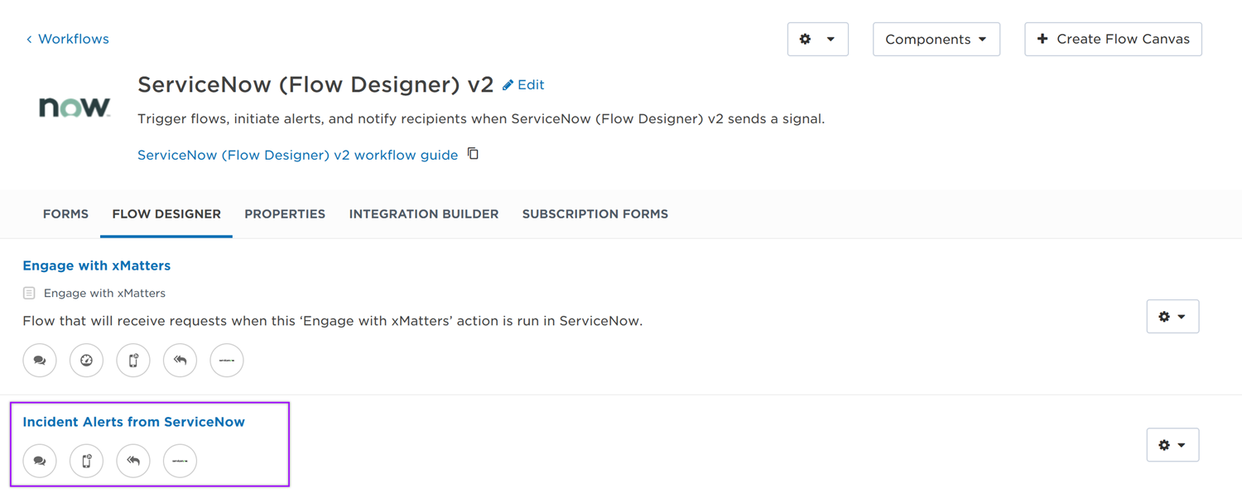
Task: Switch to the Integration Builder tab
Action: click(424, 214)
